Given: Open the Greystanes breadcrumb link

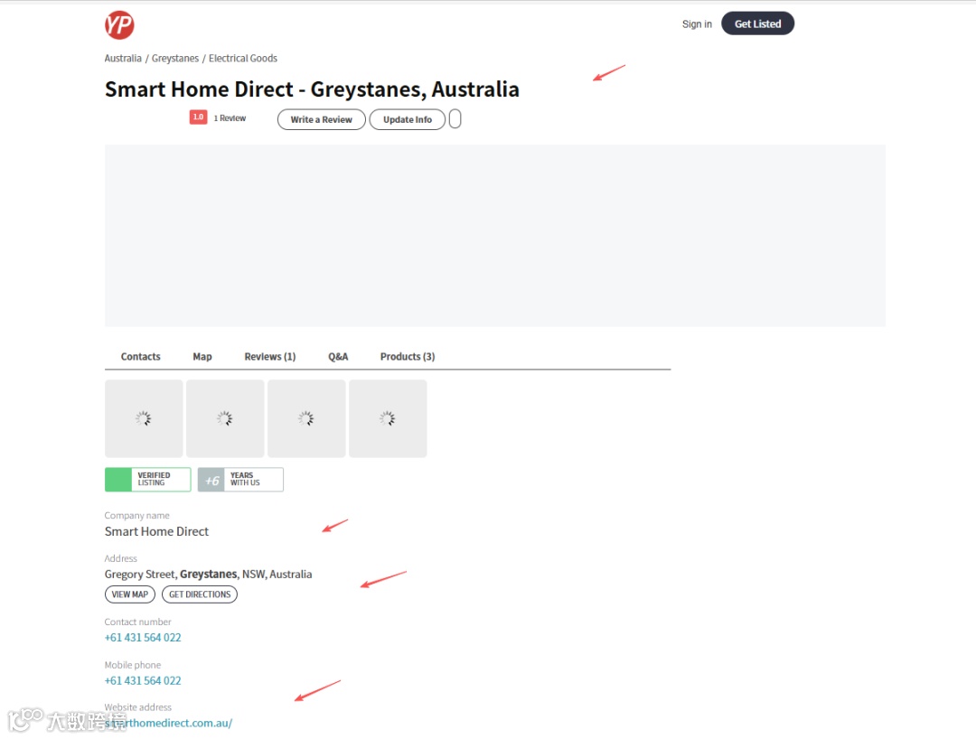Looking at the screenshot, I should pos(175,58).
